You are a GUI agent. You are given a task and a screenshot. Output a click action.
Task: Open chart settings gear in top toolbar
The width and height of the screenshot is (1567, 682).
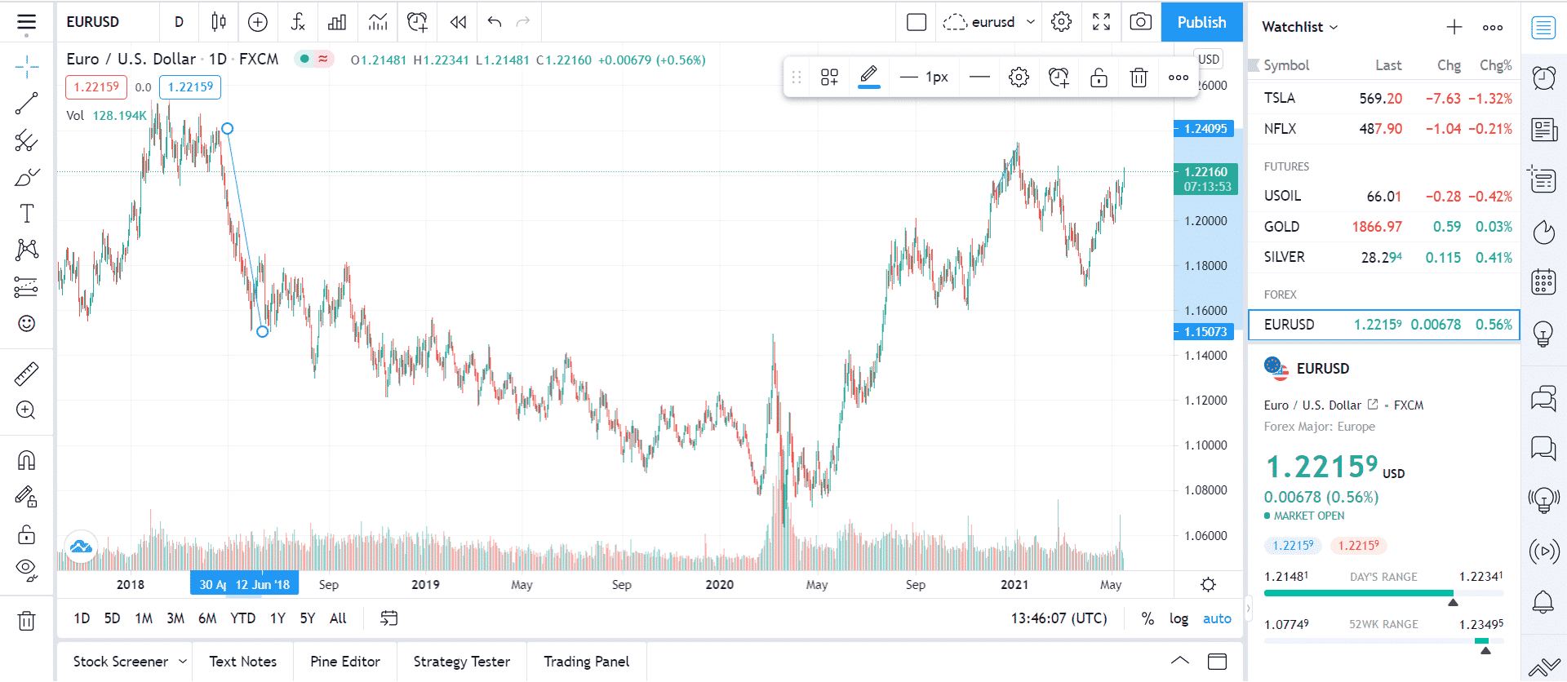[1061, 22]
